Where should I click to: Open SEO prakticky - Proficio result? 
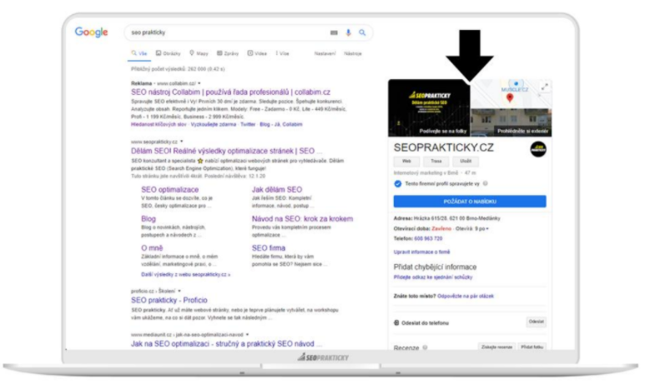pyautogui.click(x=169, y=301)
